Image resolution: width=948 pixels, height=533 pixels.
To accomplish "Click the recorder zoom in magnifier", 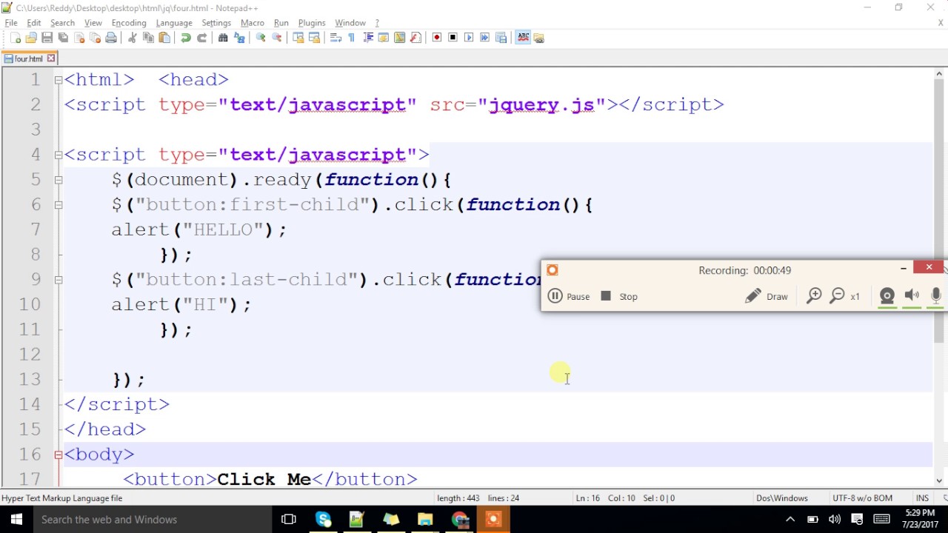I will coord(814,296).
